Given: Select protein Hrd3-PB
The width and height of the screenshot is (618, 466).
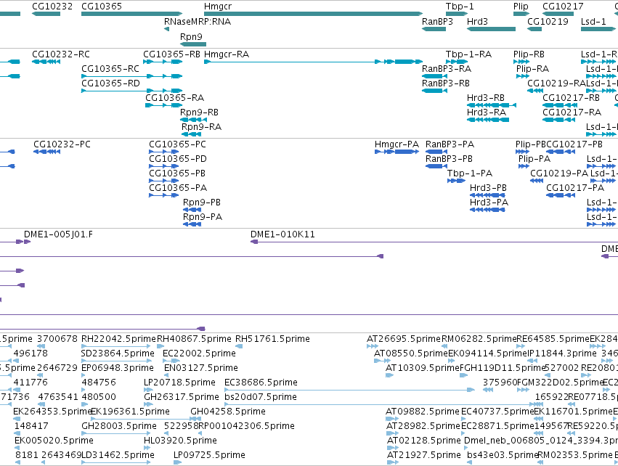Looking at the screenshot, I should click(488, 188).
